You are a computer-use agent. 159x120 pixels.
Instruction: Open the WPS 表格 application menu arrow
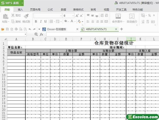coord(22,3)
